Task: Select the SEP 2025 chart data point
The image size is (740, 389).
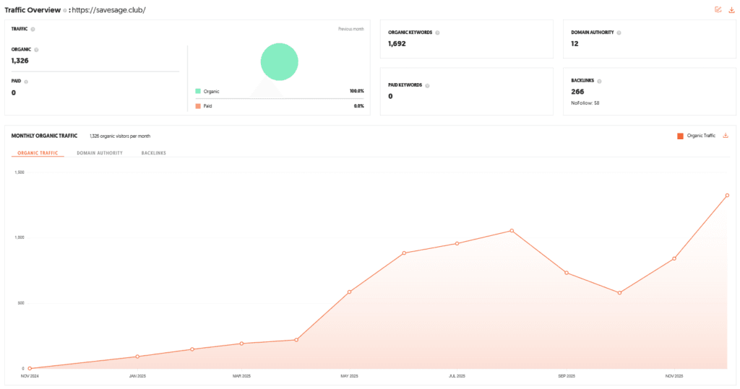Action: click(567, 273)
